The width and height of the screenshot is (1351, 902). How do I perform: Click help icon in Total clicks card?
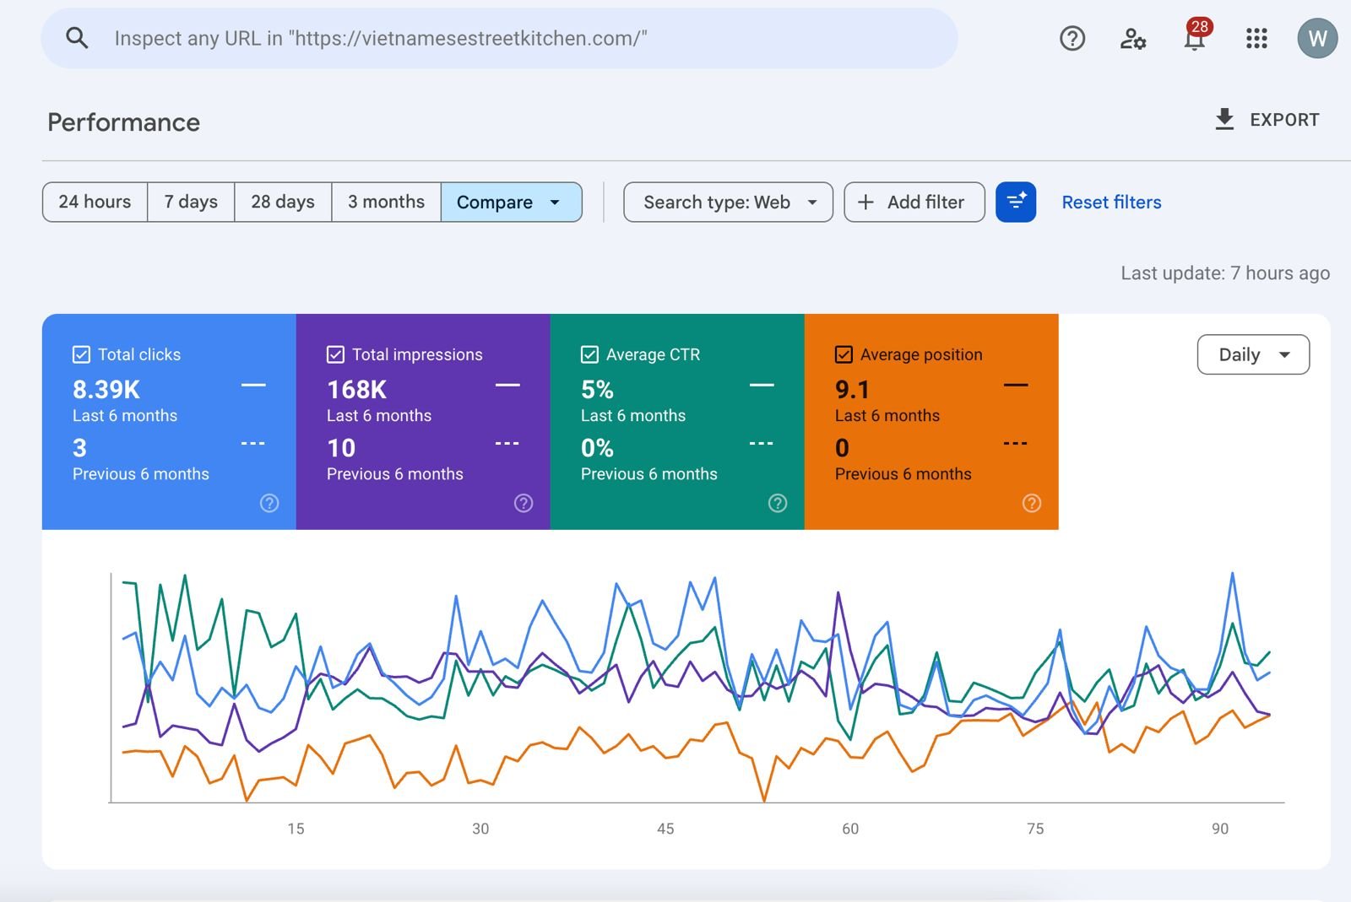pos(269,504)
